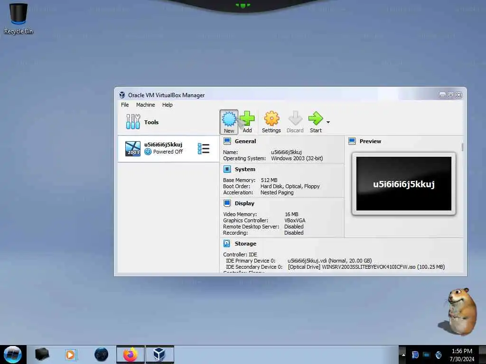486x364 pixels.
Task: Open the Start button dropdown arrow
Action: 328,122
